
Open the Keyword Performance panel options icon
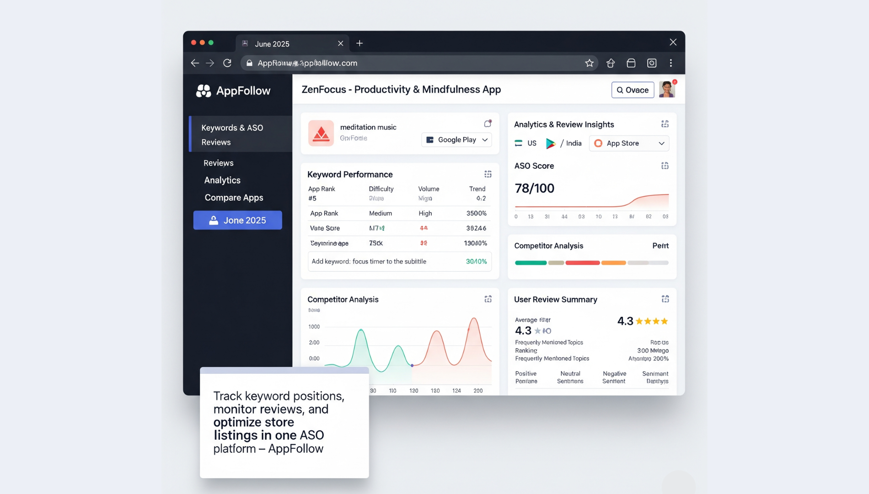click(x=488, y=174)
